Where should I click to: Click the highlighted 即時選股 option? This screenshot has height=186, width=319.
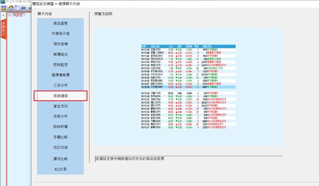tap(60, 96)
